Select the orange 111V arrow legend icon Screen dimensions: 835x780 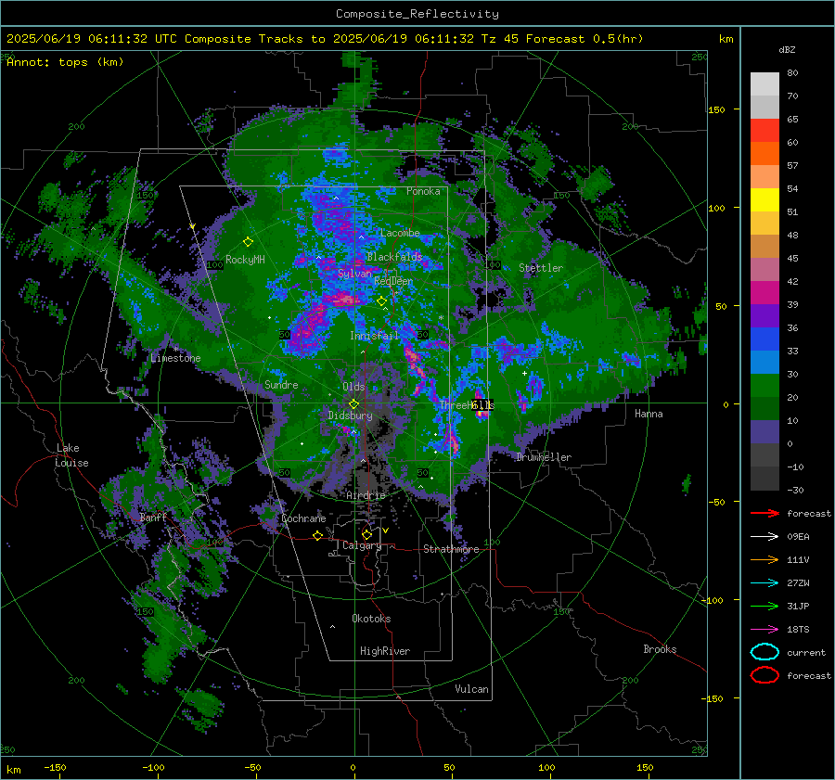[x=764, y=559]
